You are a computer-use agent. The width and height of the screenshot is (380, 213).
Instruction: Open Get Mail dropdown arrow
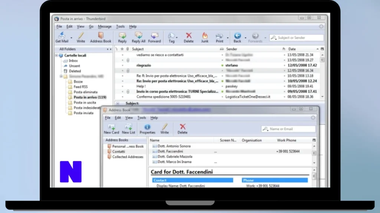tap(71, 38)
